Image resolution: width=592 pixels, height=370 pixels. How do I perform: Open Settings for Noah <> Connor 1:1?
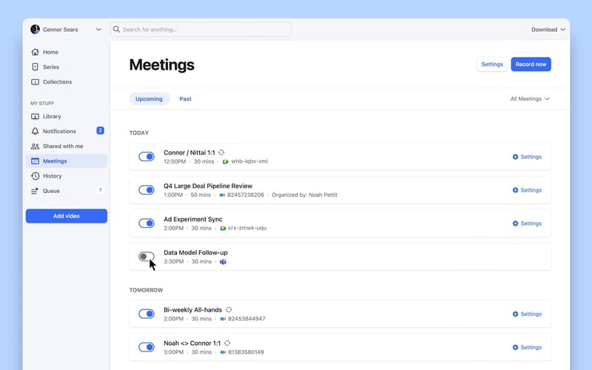pos(527,347)
